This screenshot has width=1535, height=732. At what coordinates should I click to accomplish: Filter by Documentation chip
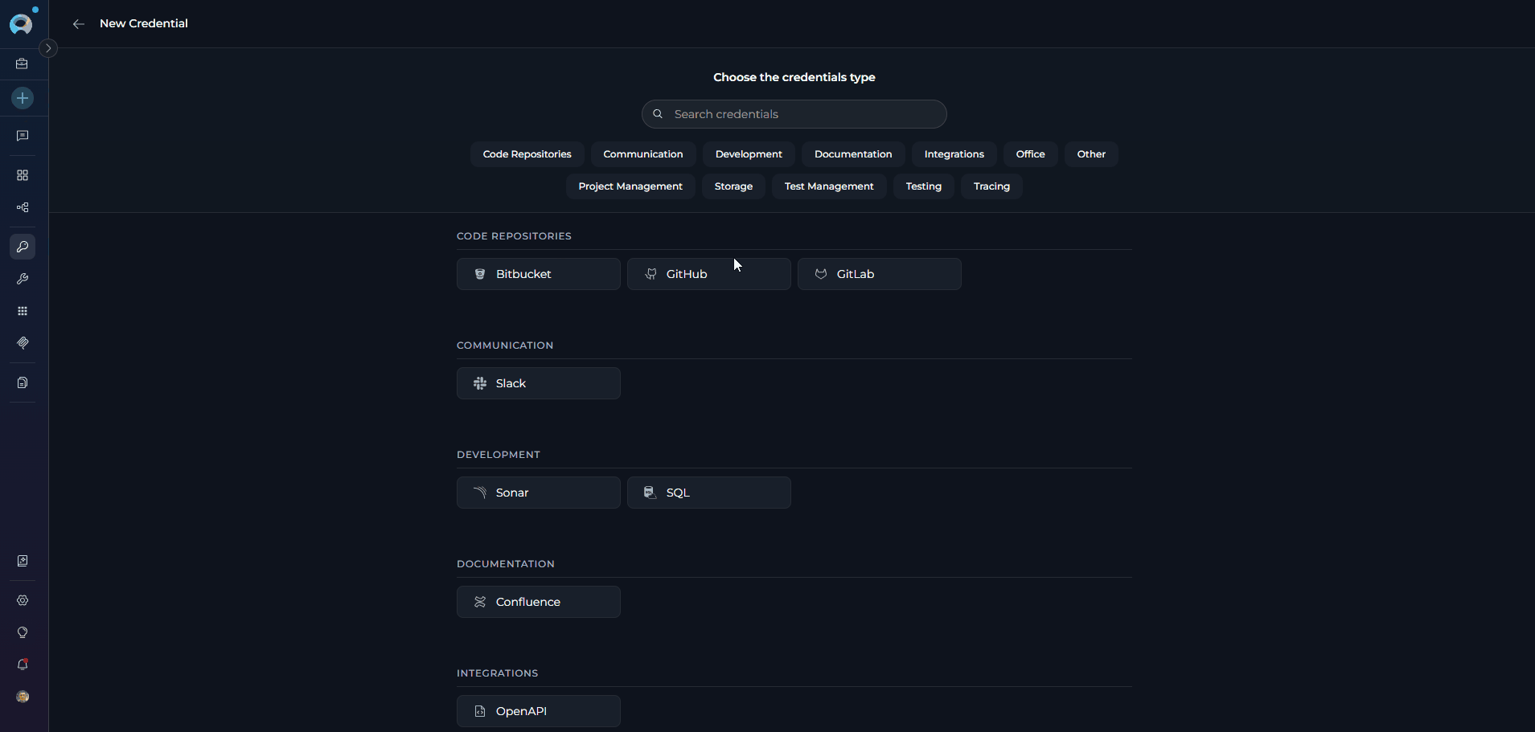click(853, 154)
